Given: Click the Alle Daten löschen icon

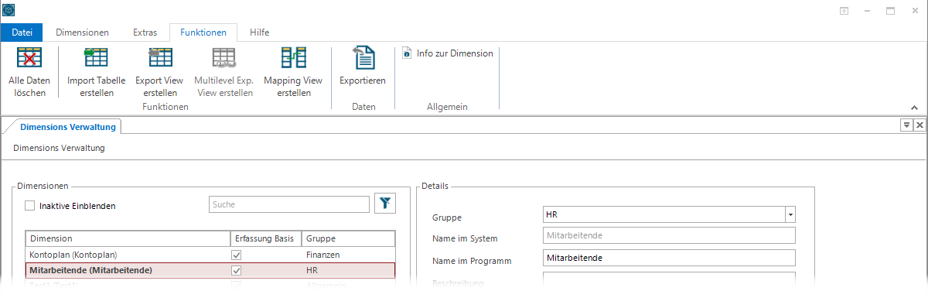Looking at the screenshot, I should coord(29,58).
